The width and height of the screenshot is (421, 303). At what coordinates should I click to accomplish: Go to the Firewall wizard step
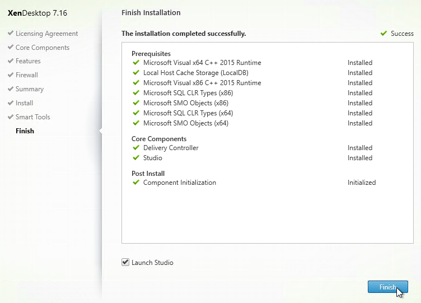pyautogui.click(x=26, y=75)
